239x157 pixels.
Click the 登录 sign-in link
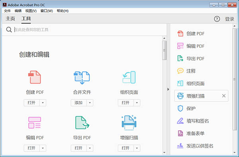(229, 19)
